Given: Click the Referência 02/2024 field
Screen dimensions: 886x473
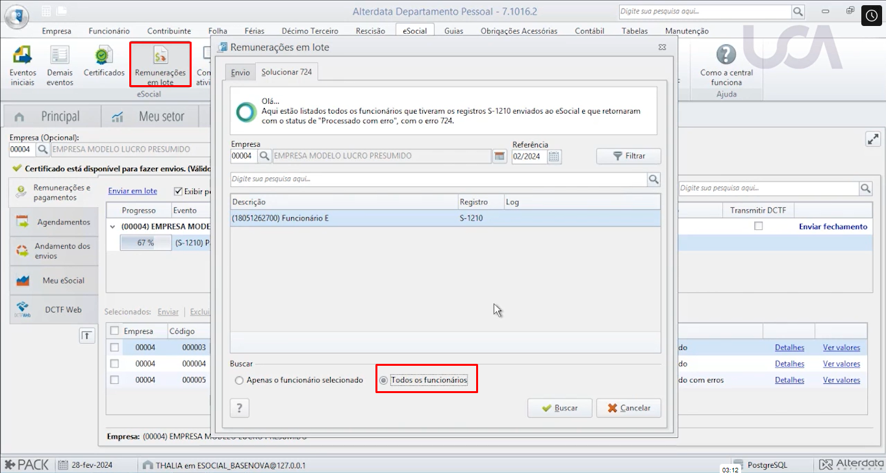Looking at the screenshot, I should tap(529, 156).
